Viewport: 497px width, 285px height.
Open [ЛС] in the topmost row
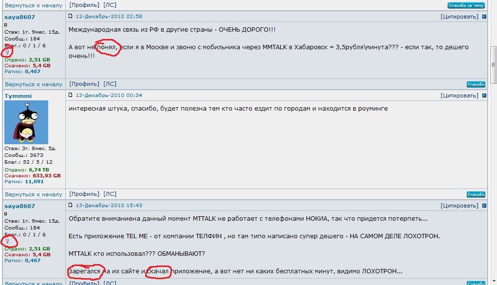click(110, 5)
